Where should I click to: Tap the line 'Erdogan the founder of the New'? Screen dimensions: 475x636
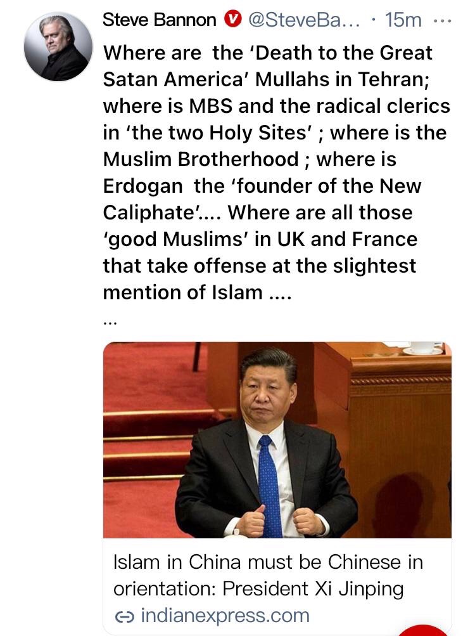click(x=262, y=186)
